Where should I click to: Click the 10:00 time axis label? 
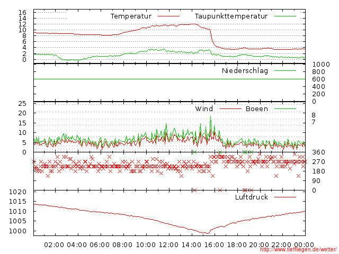pyautogui.click(x=146, y=244)
